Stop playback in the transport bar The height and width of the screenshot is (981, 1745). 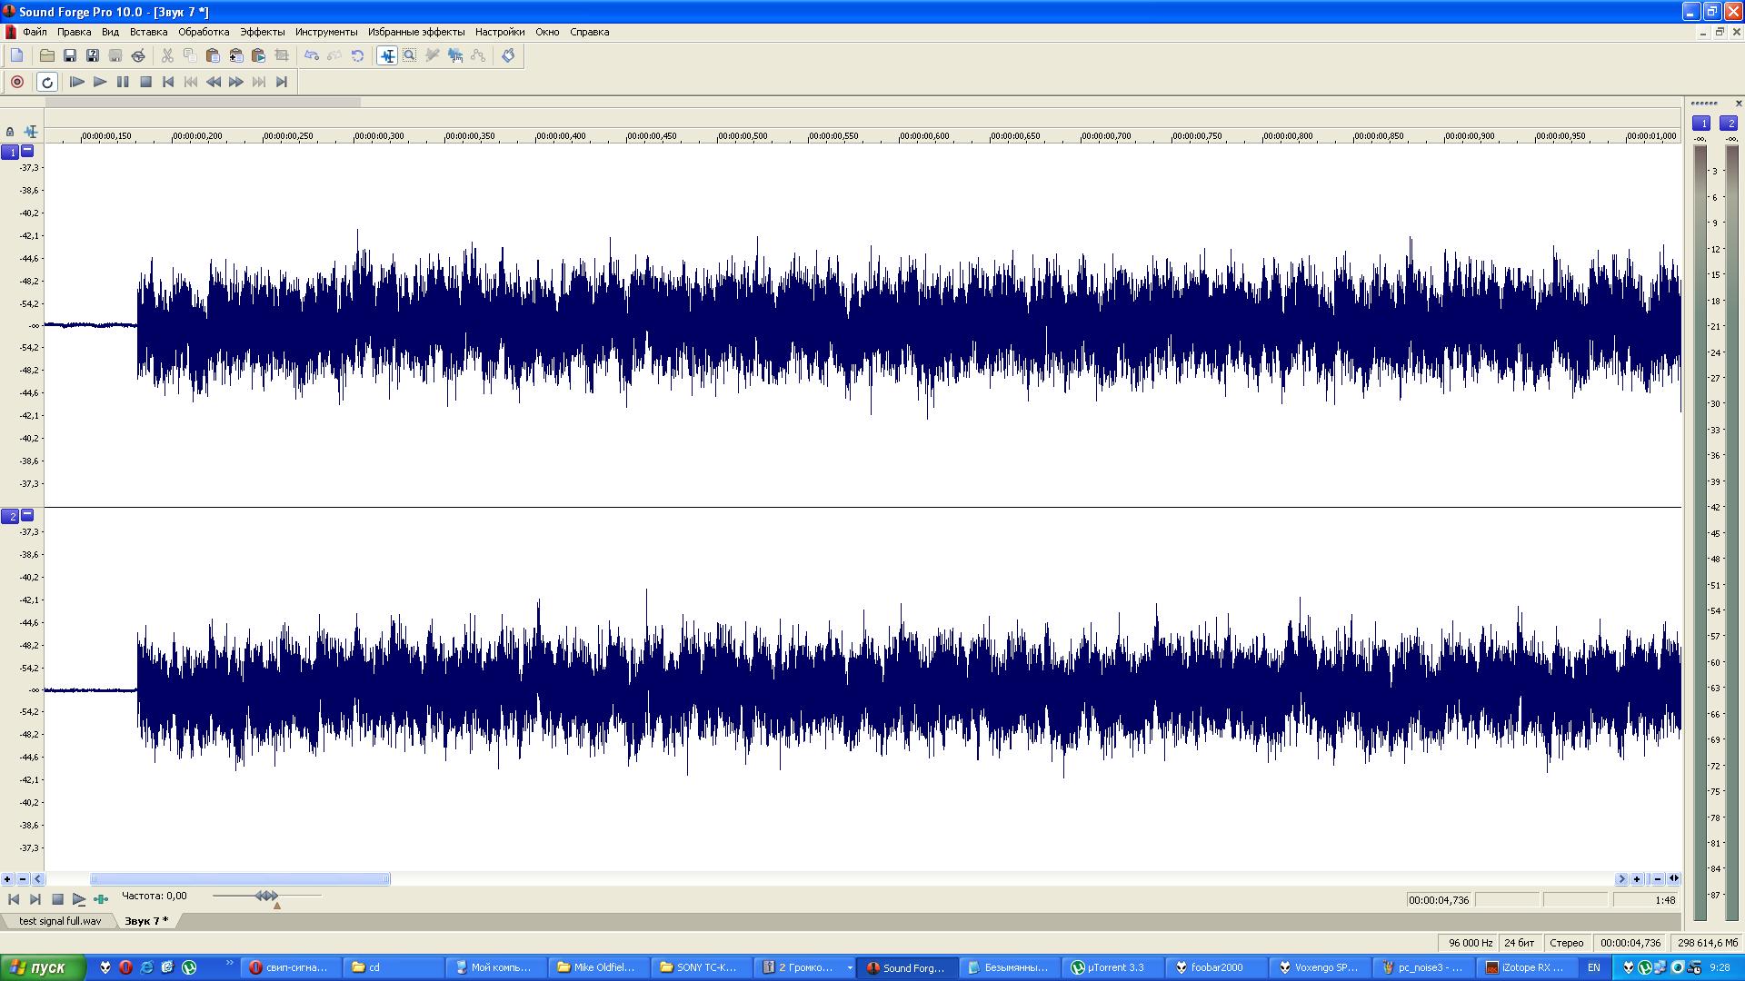point(145,82)
